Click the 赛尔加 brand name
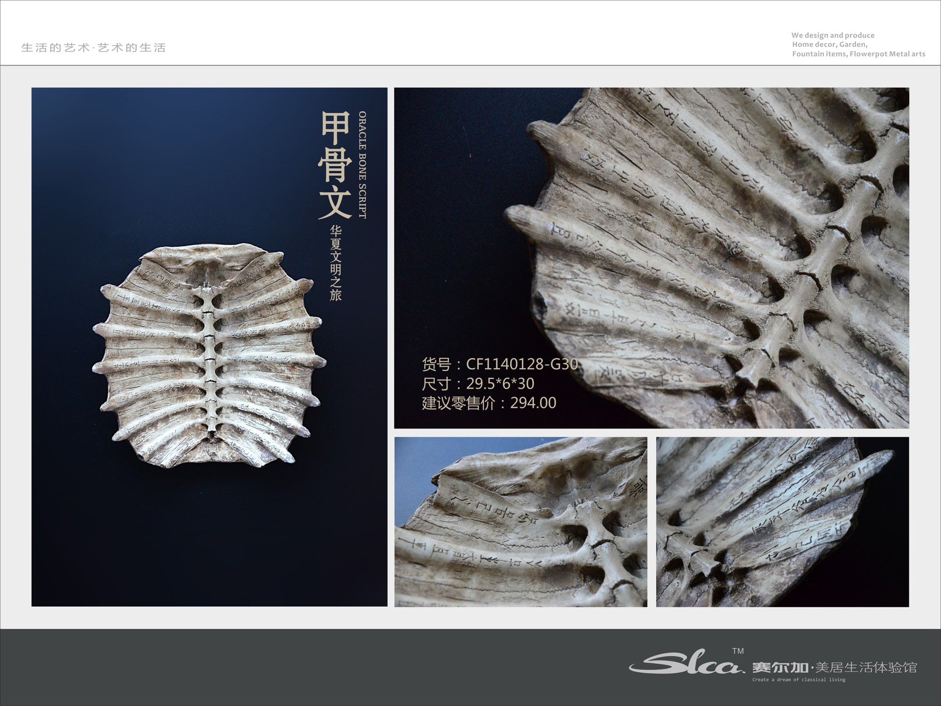 click(780, 667)
